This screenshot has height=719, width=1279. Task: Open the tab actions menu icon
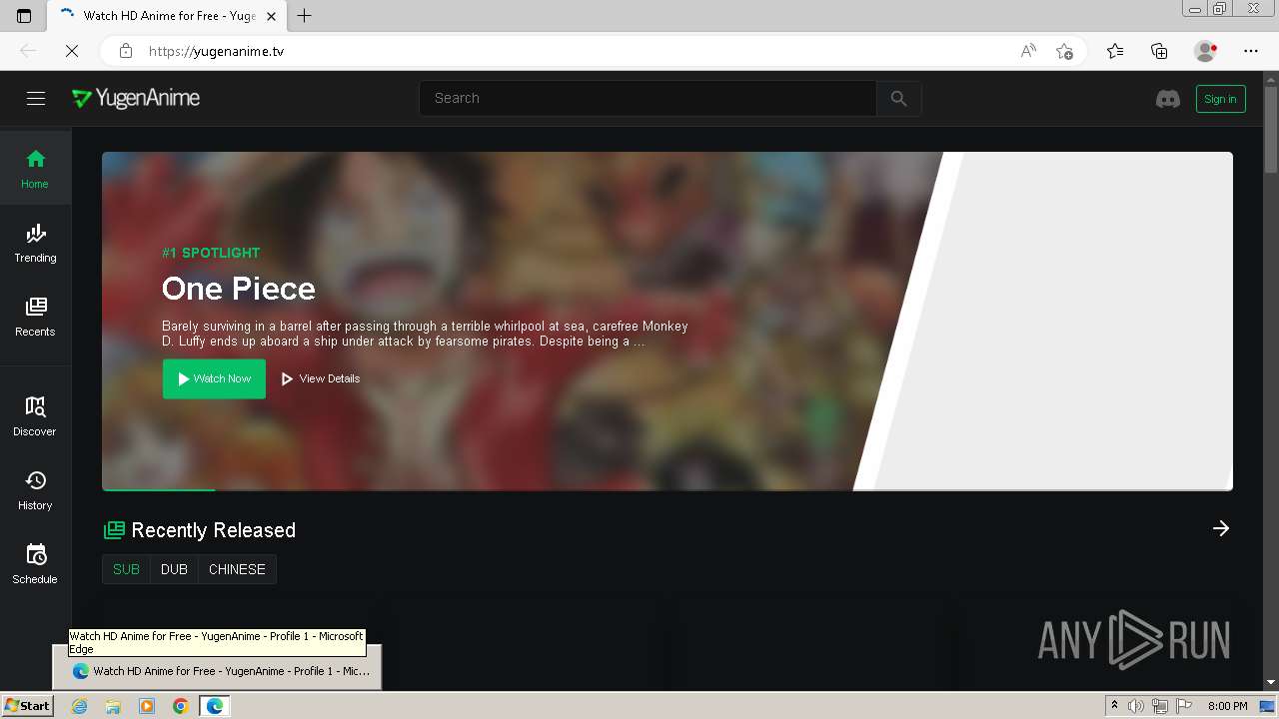pos(24,16)
